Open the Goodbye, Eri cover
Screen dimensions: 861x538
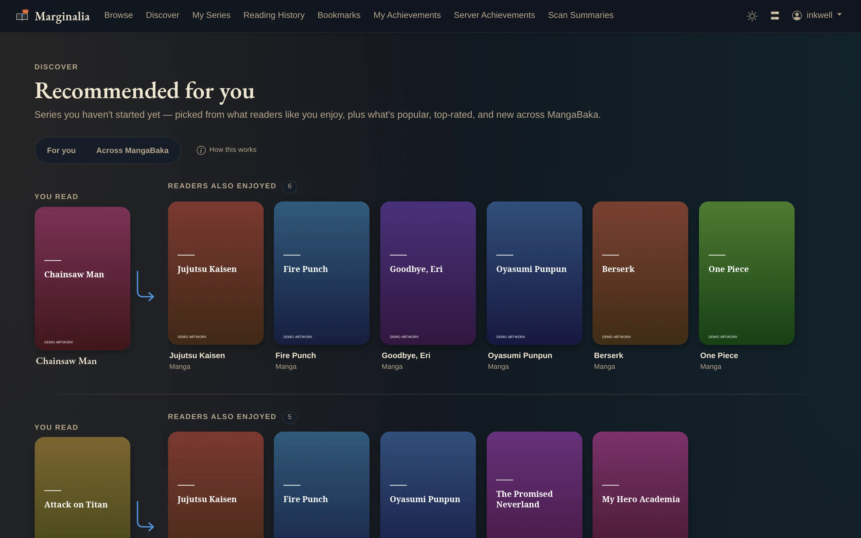click(428, 273)
